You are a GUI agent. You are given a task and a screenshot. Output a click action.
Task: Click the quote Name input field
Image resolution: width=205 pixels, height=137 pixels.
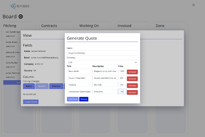point(102,53)
